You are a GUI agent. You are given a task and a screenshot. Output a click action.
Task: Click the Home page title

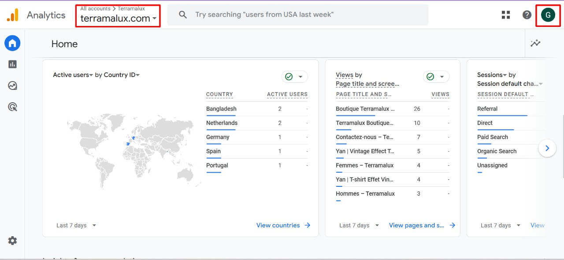click(64, 44)
